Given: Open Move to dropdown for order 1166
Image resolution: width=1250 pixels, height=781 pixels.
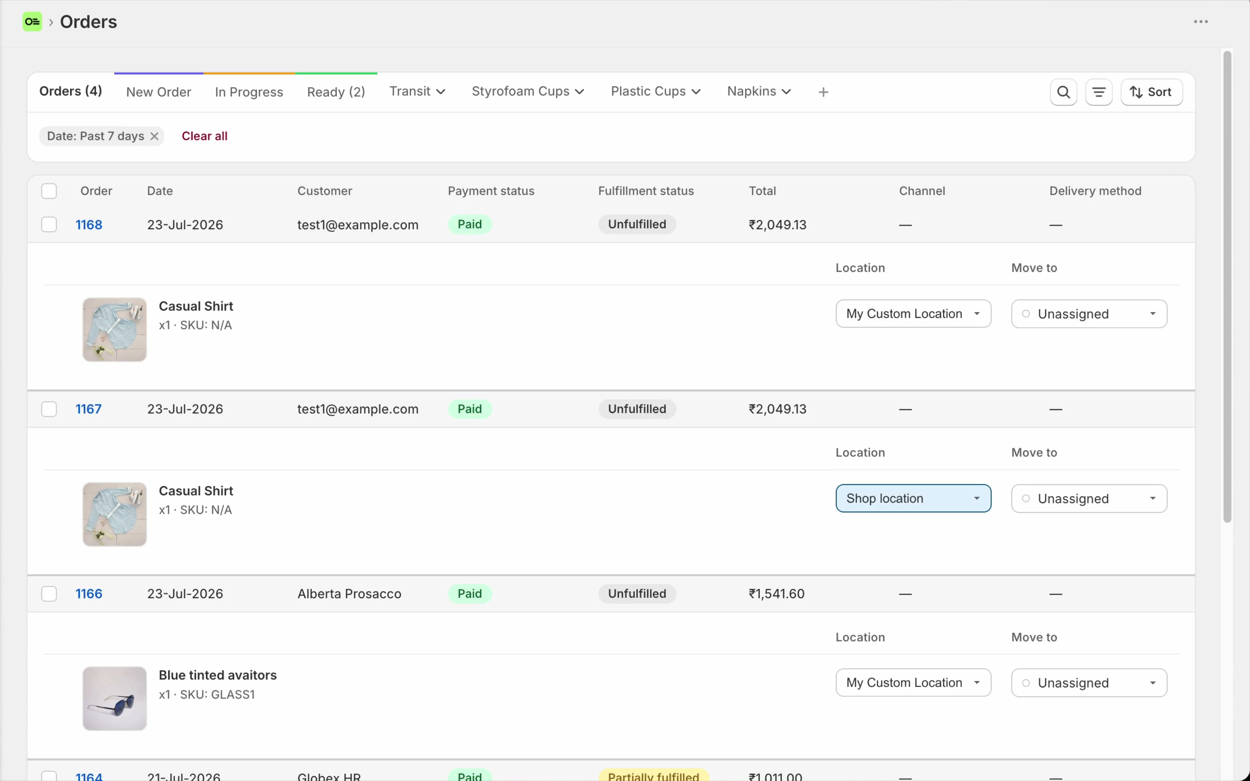Looking at the screenshot, I should pos(1089,683).
